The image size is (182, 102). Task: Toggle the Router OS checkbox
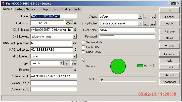[83, 47]
